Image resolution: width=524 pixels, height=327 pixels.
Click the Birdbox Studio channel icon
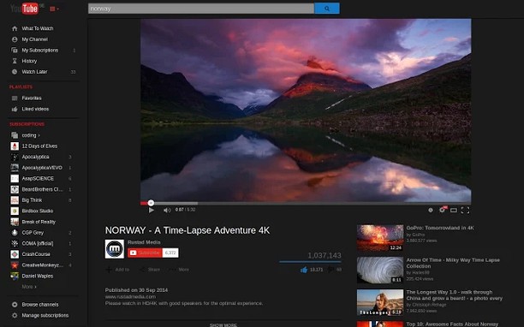click(x=15, y=211)
